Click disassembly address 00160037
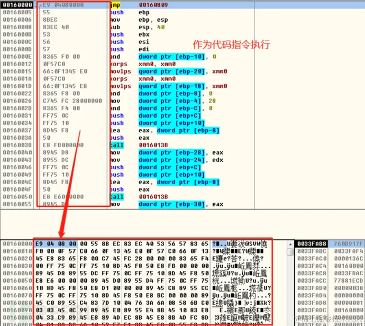365x326 pixels. [x=17, y=130]
